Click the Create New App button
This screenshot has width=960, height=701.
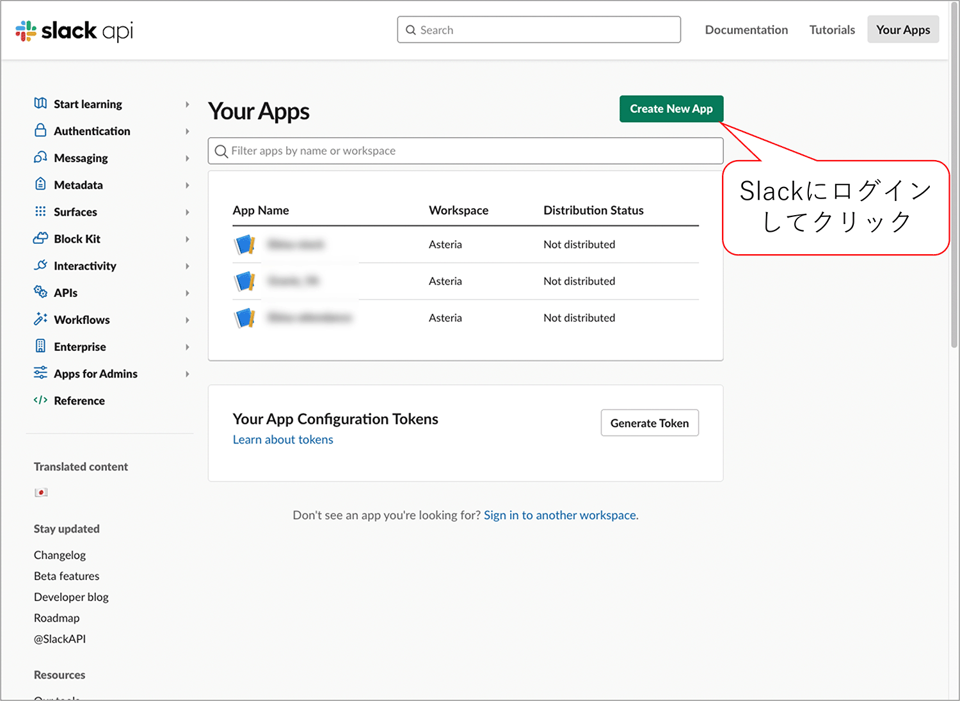671,109
